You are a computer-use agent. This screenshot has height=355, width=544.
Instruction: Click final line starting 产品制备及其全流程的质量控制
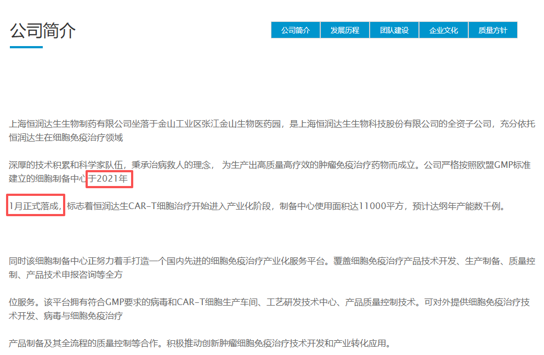point(200,343)
